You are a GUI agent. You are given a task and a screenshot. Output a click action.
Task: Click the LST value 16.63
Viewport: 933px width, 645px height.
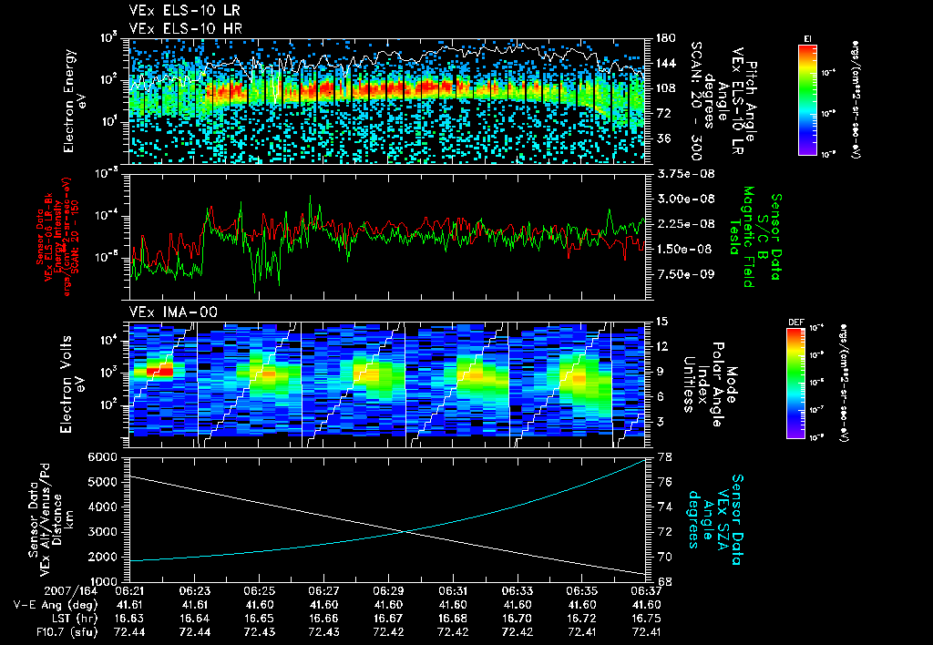point(129,619)
